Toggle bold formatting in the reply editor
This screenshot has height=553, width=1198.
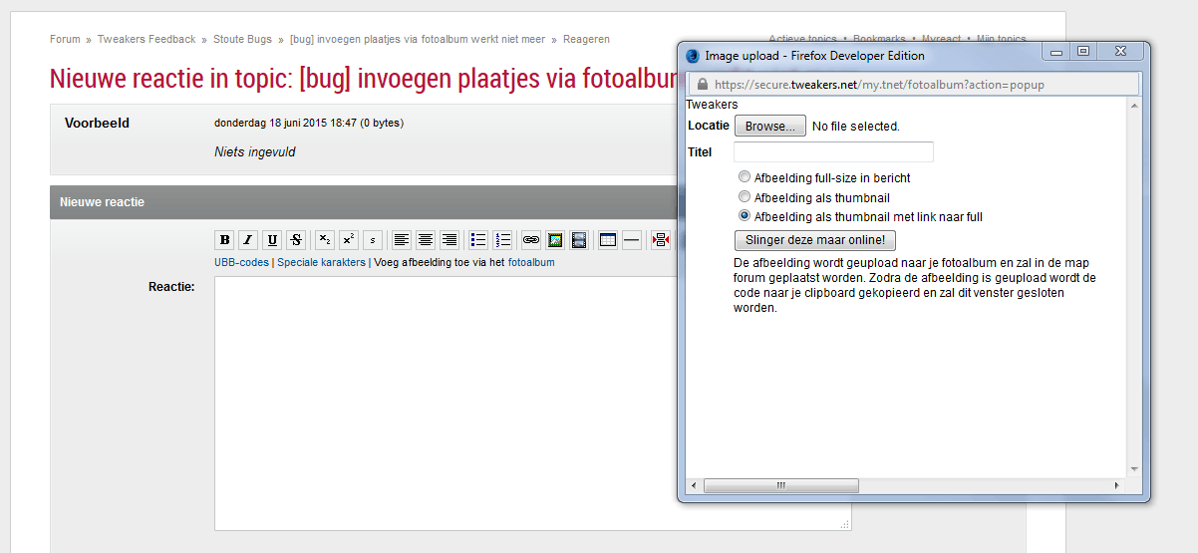point(224,240)
